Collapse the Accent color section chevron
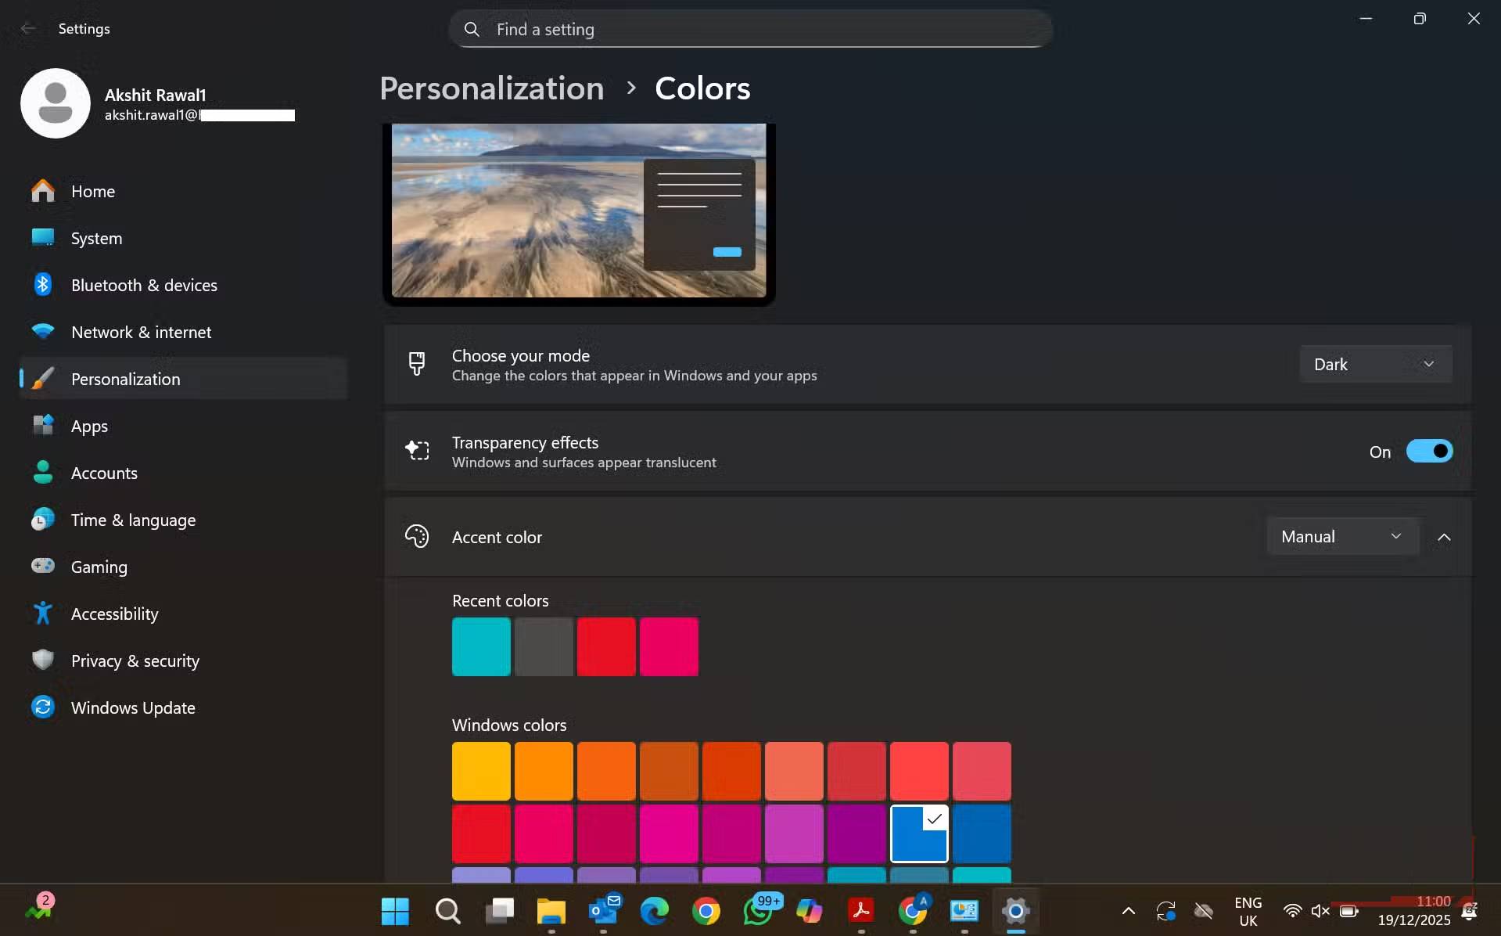Viewport: 1501px width, 936px height. click(1444, 537)
